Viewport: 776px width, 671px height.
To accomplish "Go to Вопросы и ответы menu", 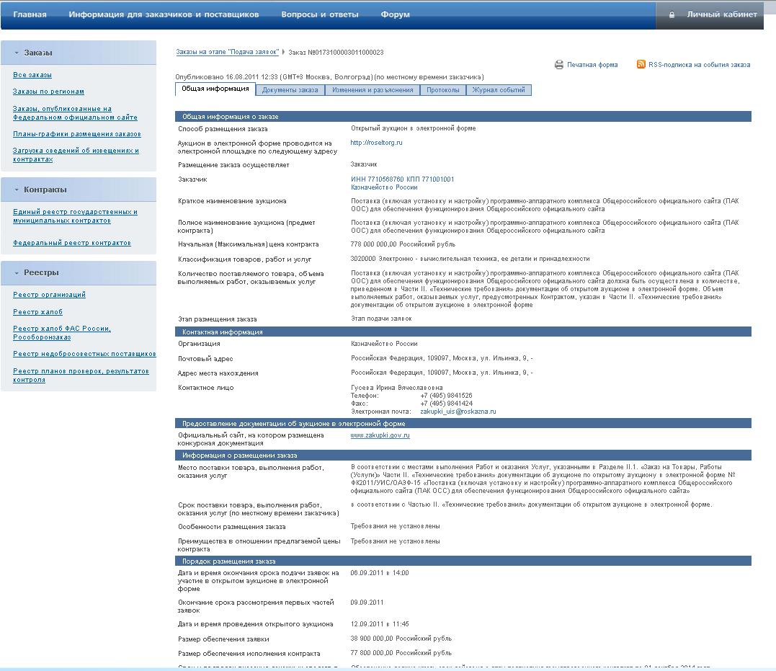I will click(319, 14).
